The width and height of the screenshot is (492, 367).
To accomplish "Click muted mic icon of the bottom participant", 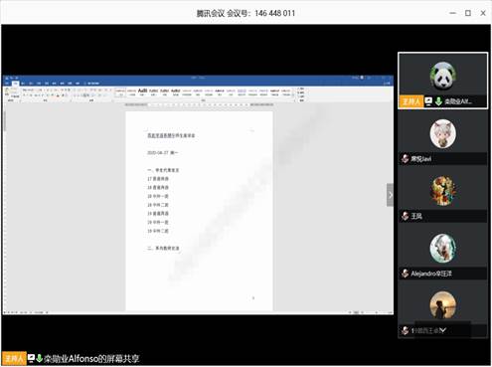I will pyautogui.click(x=405, y=330).
